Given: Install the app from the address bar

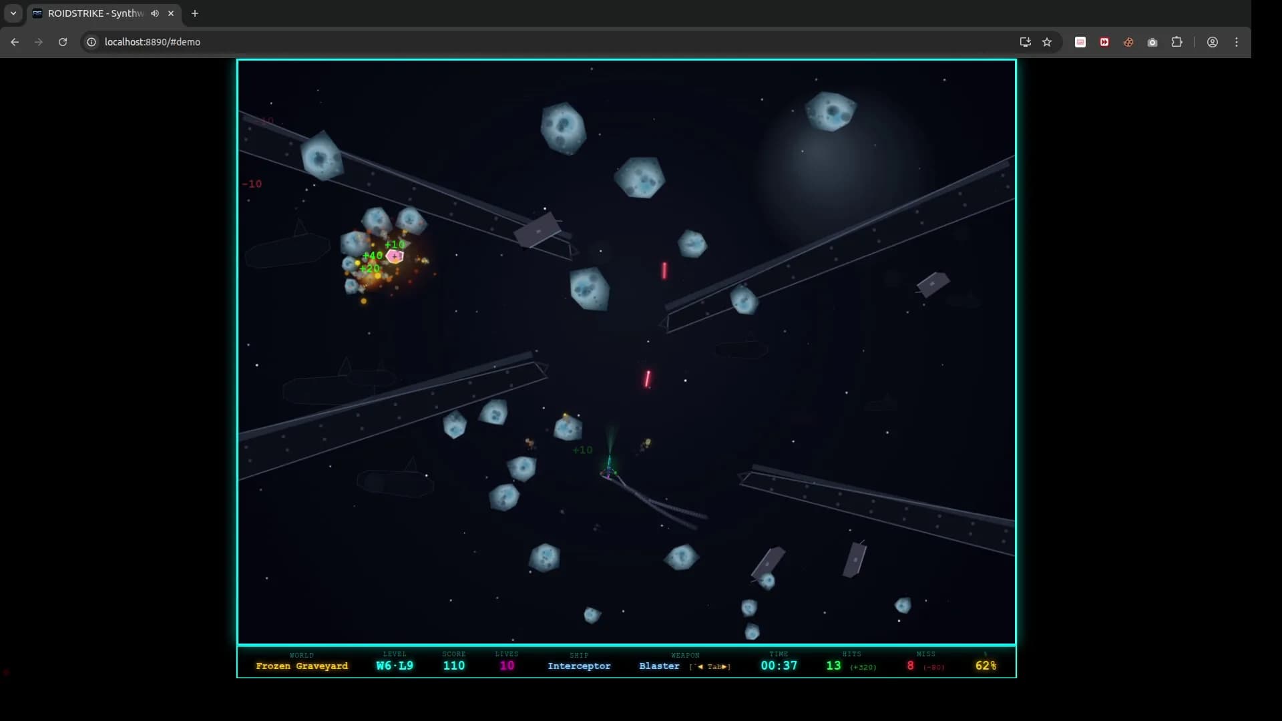Looking at the screenshot, I should coord(1026,42).
